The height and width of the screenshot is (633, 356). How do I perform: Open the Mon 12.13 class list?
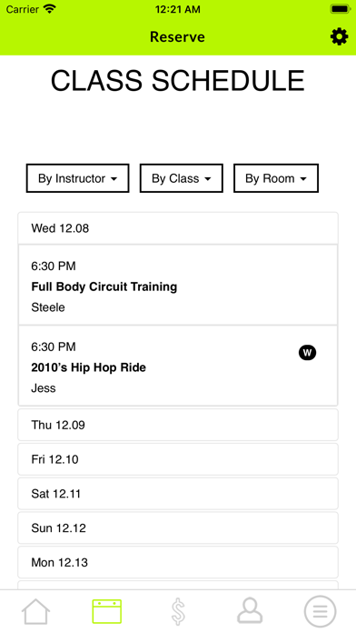(178, 562)
